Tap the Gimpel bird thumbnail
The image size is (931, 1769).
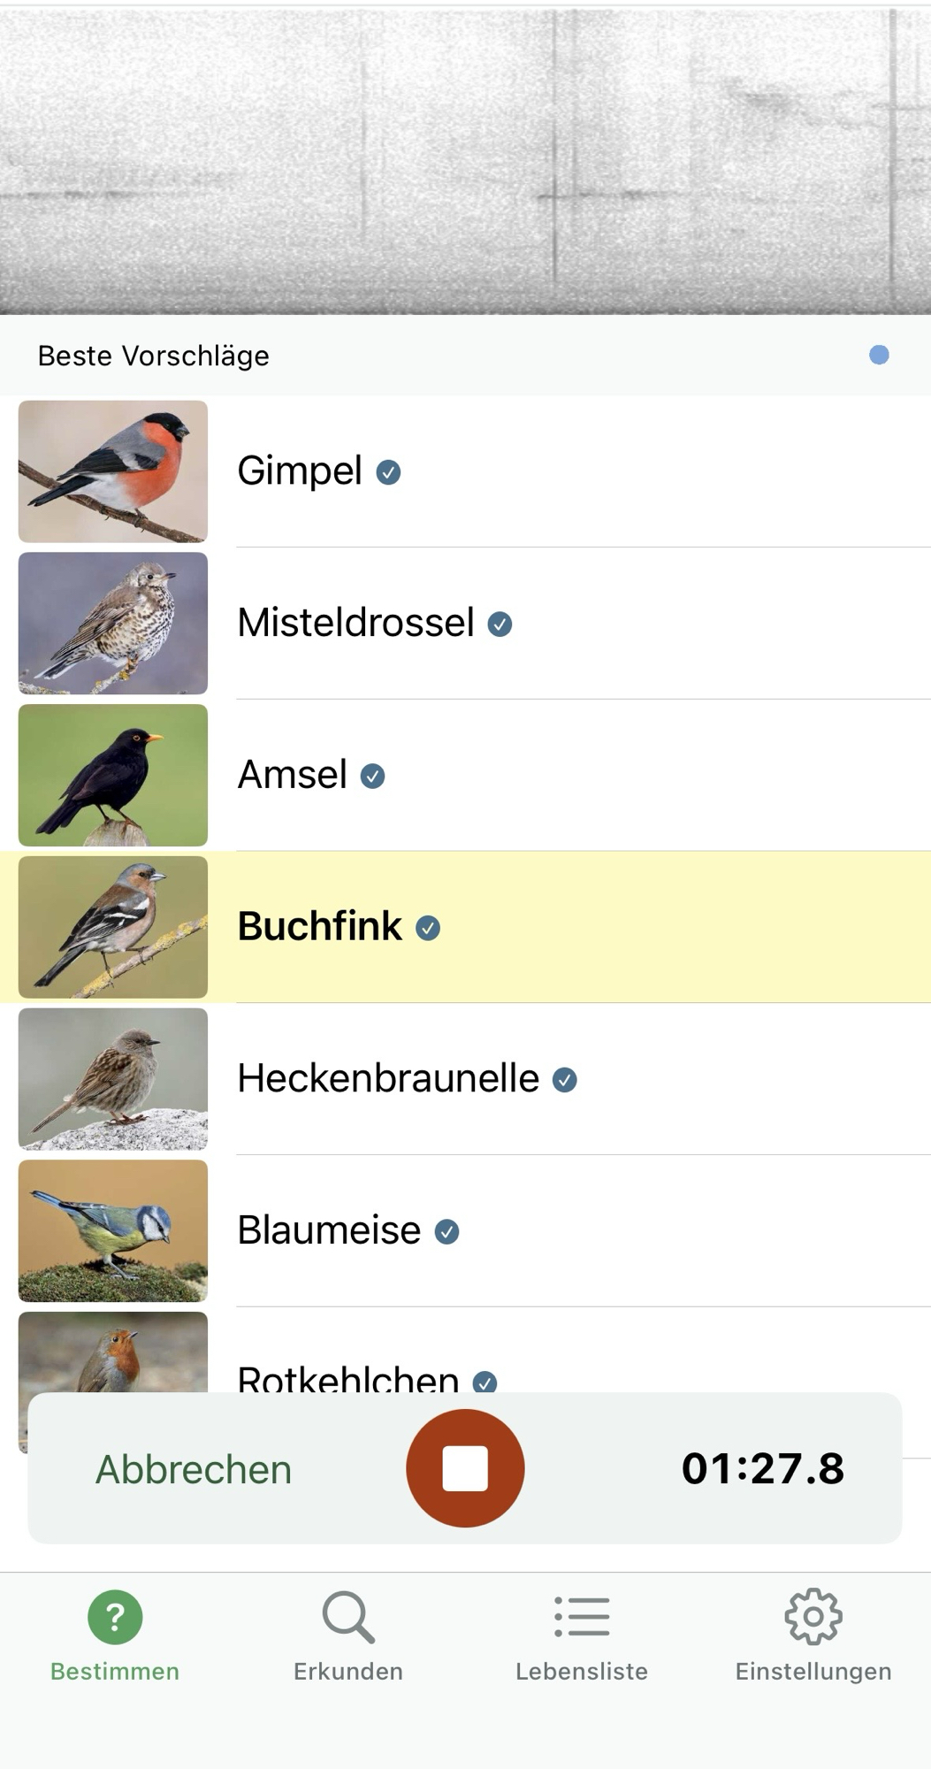[x=113, y=471]
